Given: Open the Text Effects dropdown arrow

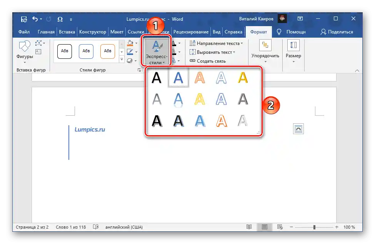Looking at the screenshot, I should [x=178, y=61].
